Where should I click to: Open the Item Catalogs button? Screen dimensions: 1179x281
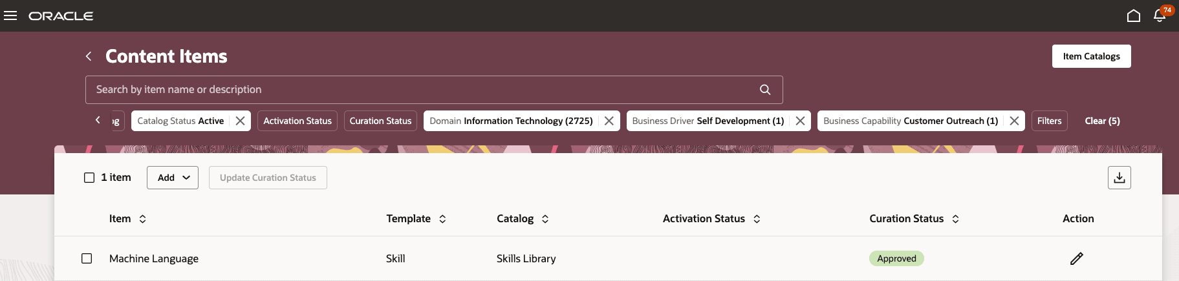coord(1091,56)
